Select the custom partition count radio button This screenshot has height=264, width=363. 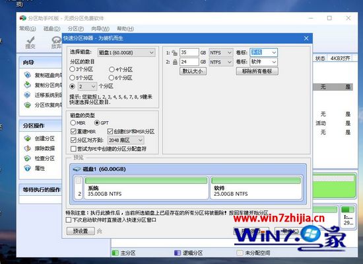pyautogui.click(x=72, y=86)
